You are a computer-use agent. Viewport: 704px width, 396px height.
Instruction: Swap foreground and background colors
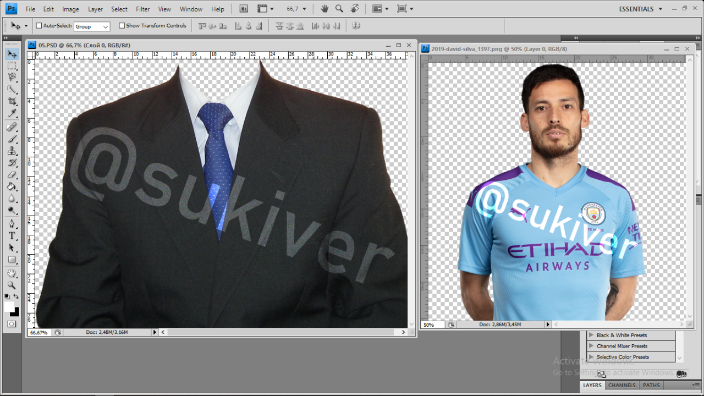16,296
